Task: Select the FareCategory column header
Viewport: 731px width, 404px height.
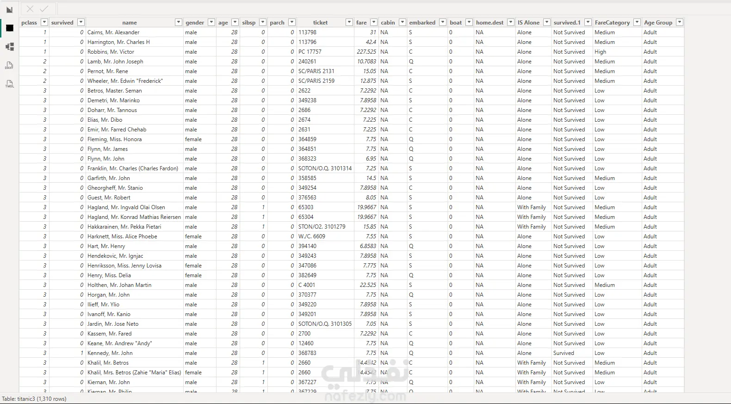Action: [612, 22]
